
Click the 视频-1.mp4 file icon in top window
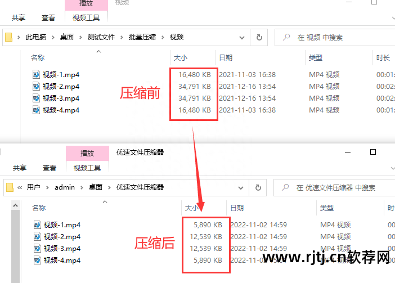pos(36,74)
